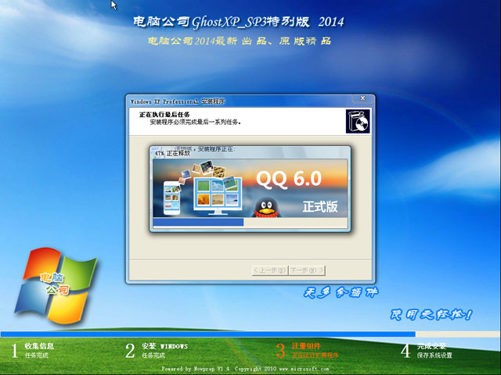501x375 pixels.
Task: Click the disabled 下一步 (Next) button
Action: point(307,270)
